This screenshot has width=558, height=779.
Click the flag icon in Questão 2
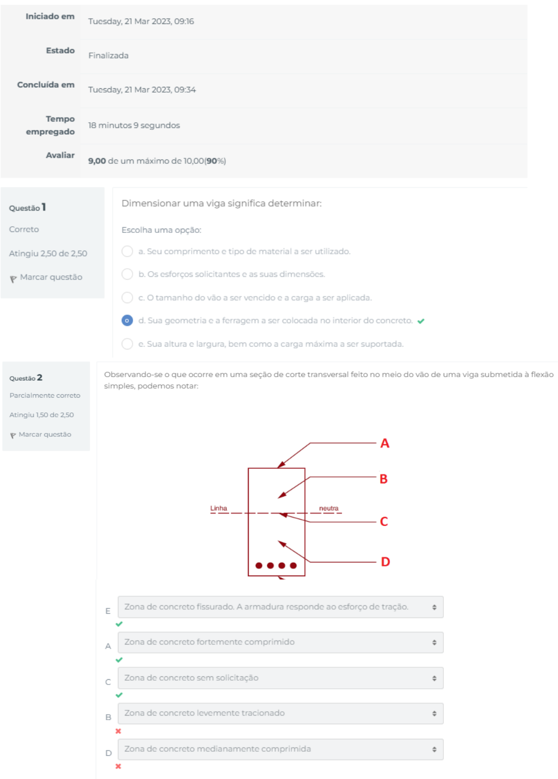tap(13, 435)
